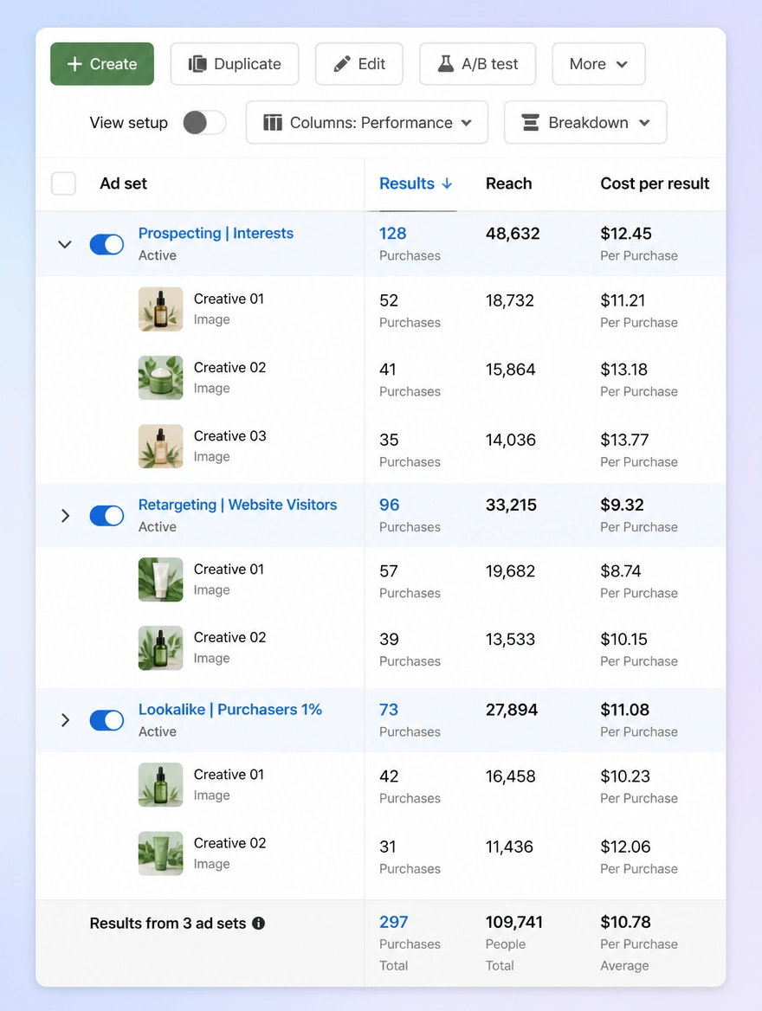Check the select-all checkbox beside Ad set

[x=63, y=184]
